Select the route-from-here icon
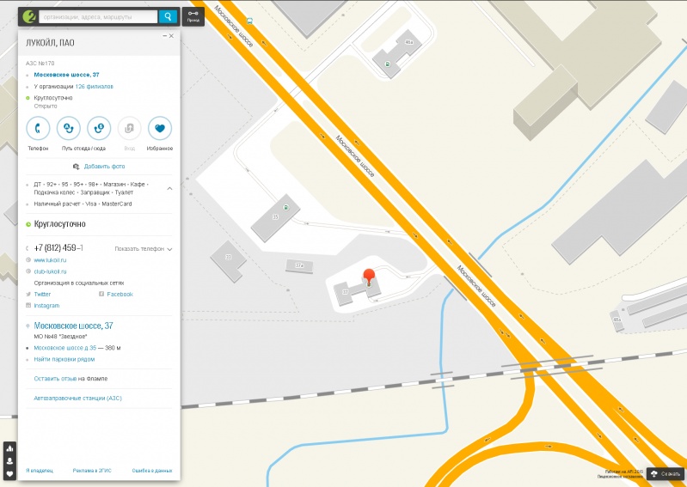This screenshot has width=687, height=487. (68, 128)
